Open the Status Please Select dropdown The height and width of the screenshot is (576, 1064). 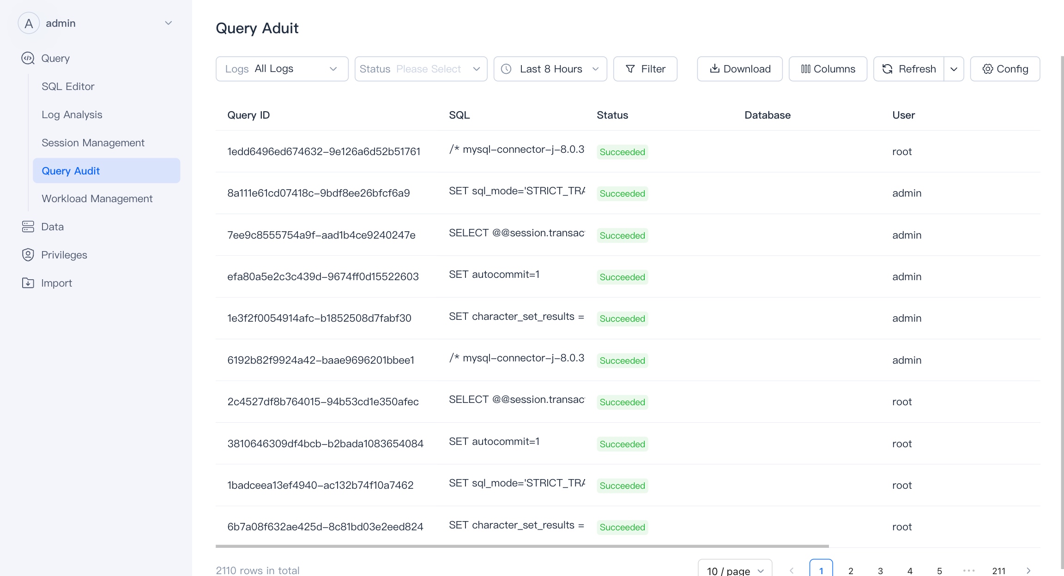pyautogui.click(x=421, y=69)
